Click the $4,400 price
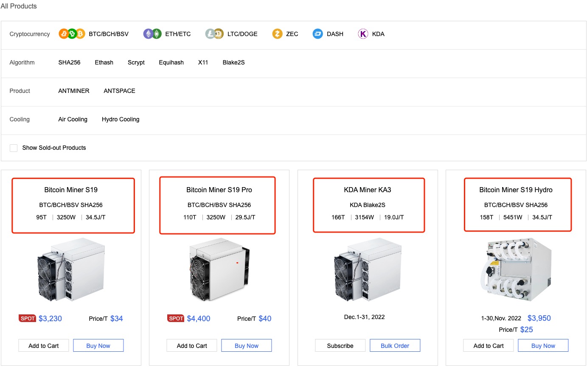The image size is (587, 367). click(199, 319)
